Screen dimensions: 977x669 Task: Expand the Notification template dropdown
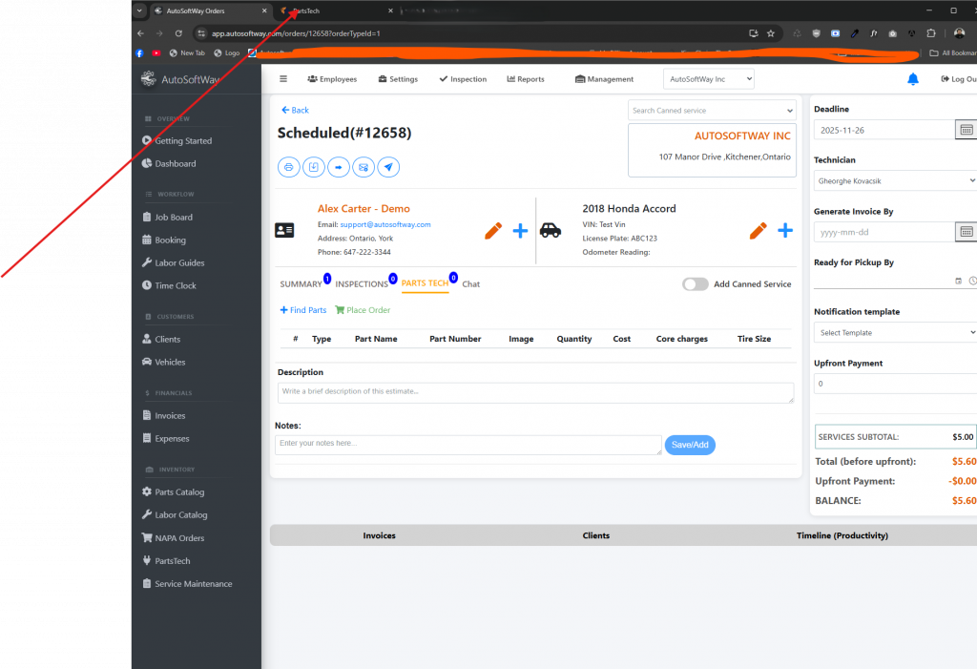[x=894, y=333]
